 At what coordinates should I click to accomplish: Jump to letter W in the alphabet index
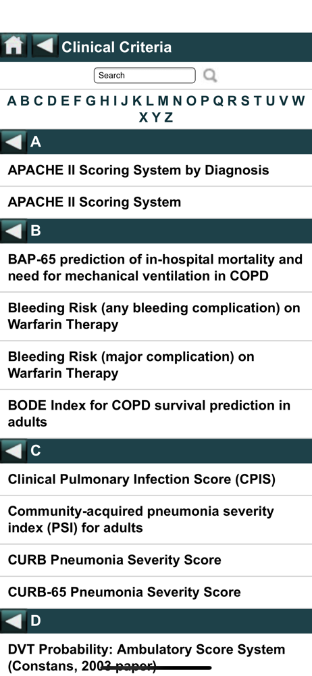(298, 101)
